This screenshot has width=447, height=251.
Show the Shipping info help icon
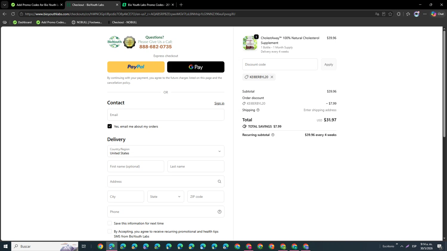(x=258, y=110)
